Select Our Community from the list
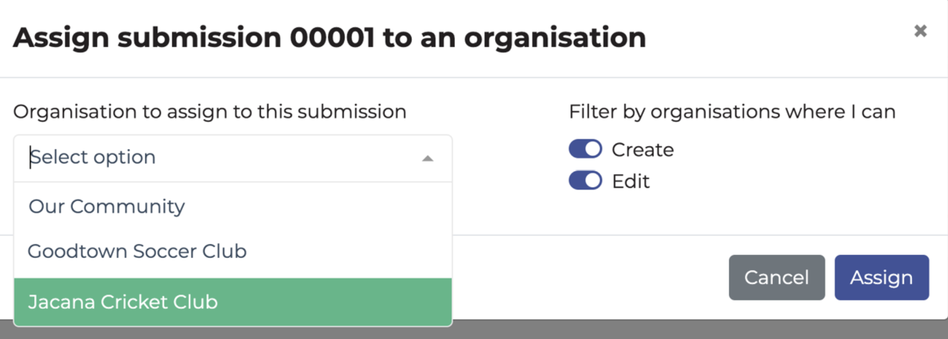 [107, 206]
